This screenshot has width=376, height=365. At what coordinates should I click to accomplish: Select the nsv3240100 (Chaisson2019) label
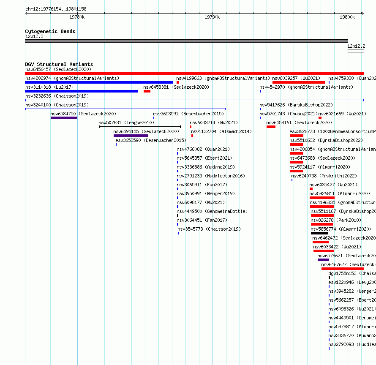(x=57, y=105)
